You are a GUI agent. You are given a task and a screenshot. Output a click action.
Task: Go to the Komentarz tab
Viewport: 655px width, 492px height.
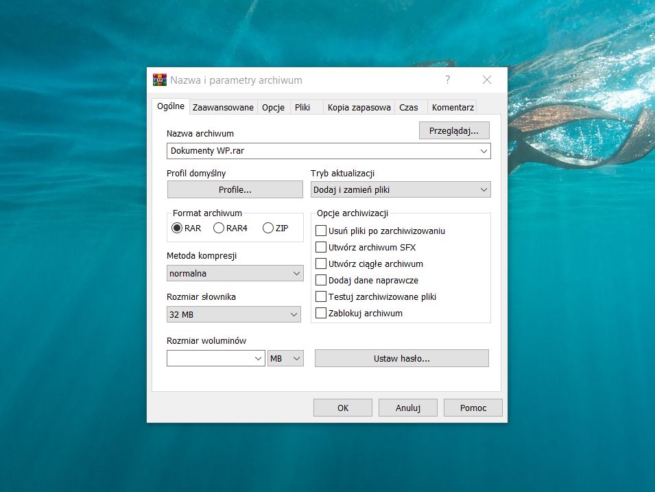click(x=452, y=107)
